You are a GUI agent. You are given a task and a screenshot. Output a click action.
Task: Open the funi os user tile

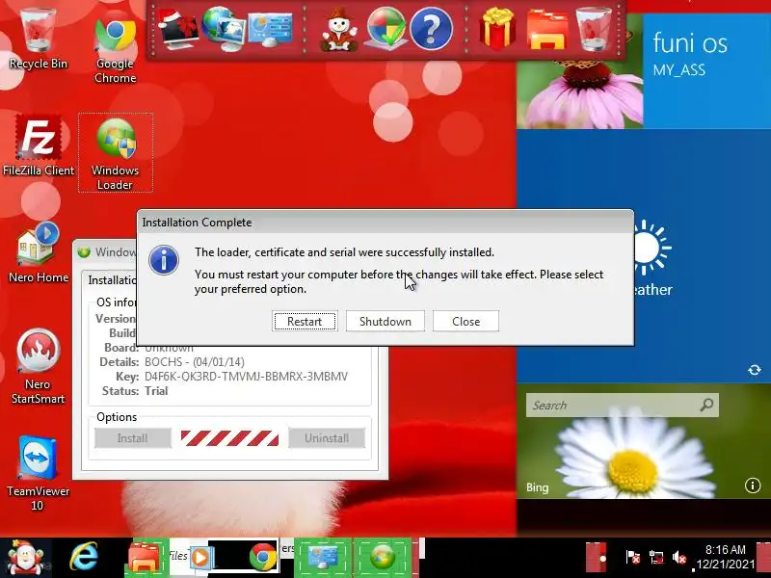point(706,71)
